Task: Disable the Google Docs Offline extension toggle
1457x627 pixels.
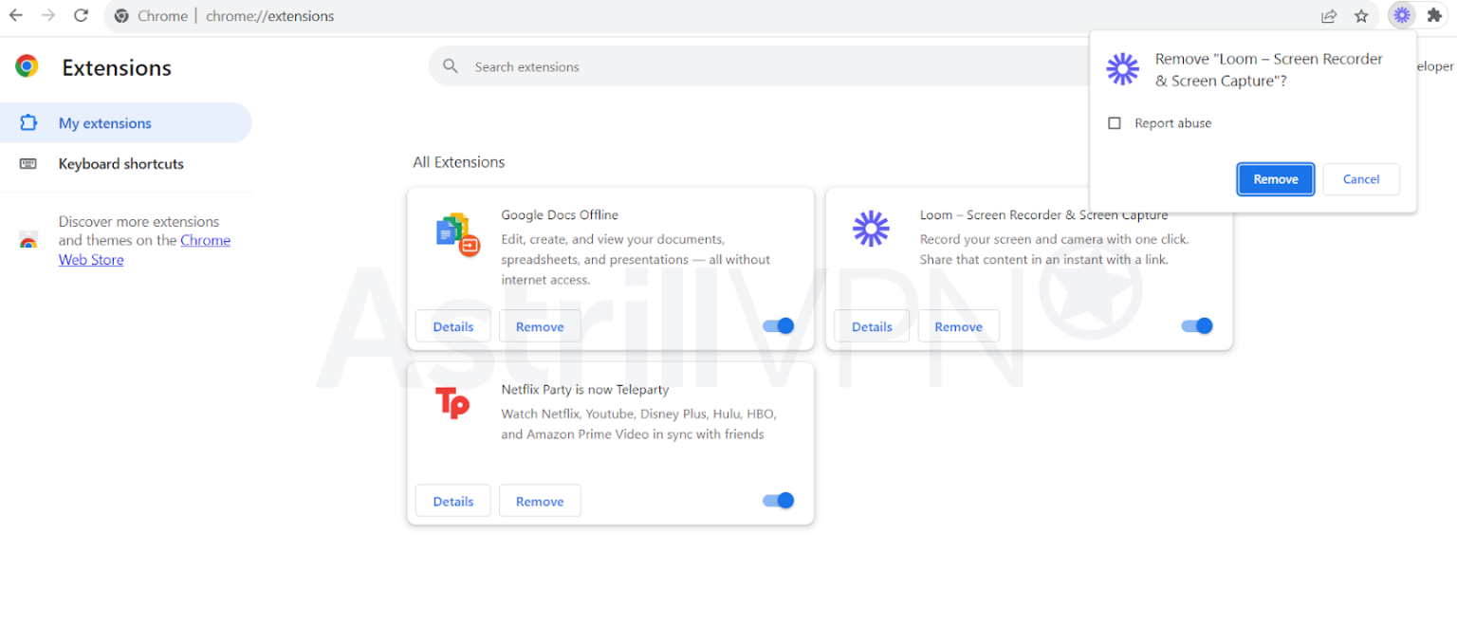Action: 778,325
